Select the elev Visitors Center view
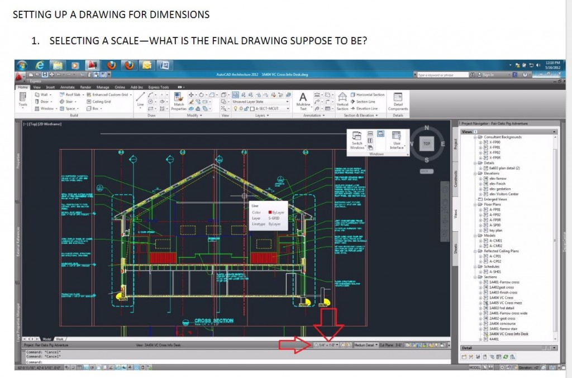 click(x=507, y=194)
